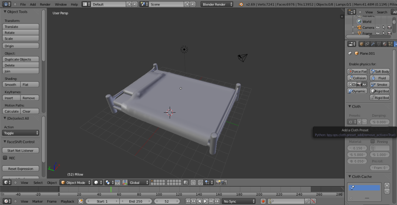This screenshot has height=205, width=397.
Task: Open the Object Constraints chain-link properties tab
Action: coord(367,44)
